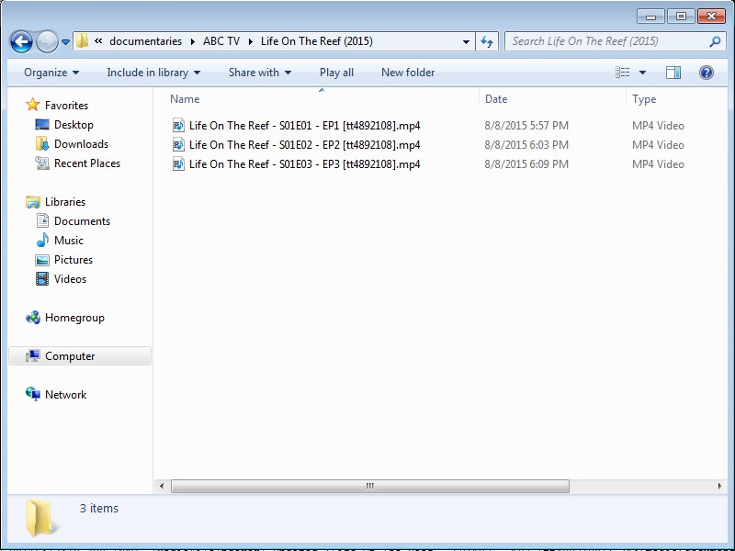This screenshot has width=735, height=551.
Task: Click the Change your view icon
Action: [623, 73]
